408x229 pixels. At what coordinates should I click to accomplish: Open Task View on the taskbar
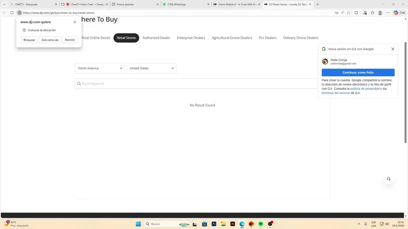tap(195, 224)
